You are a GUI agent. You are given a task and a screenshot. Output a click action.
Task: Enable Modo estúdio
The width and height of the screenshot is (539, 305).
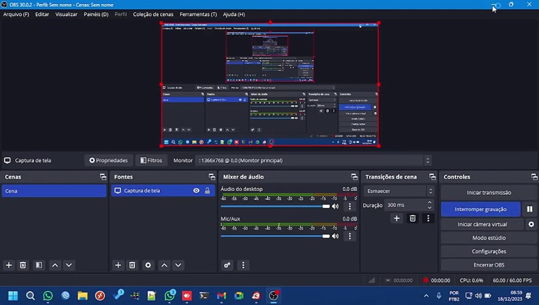(489, 238)
